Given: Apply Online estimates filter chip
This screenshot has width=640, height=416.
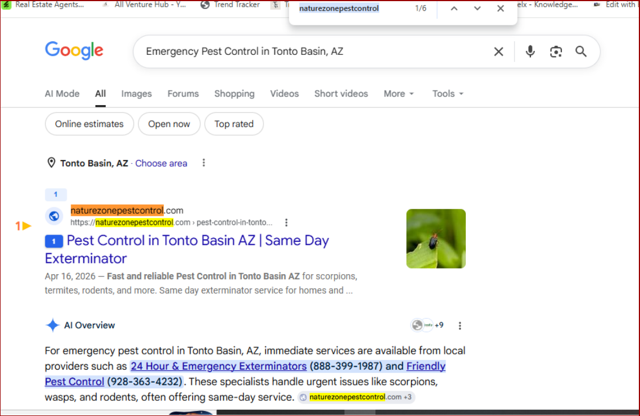Looking at the screenshot, I should (x=89, y=124).
